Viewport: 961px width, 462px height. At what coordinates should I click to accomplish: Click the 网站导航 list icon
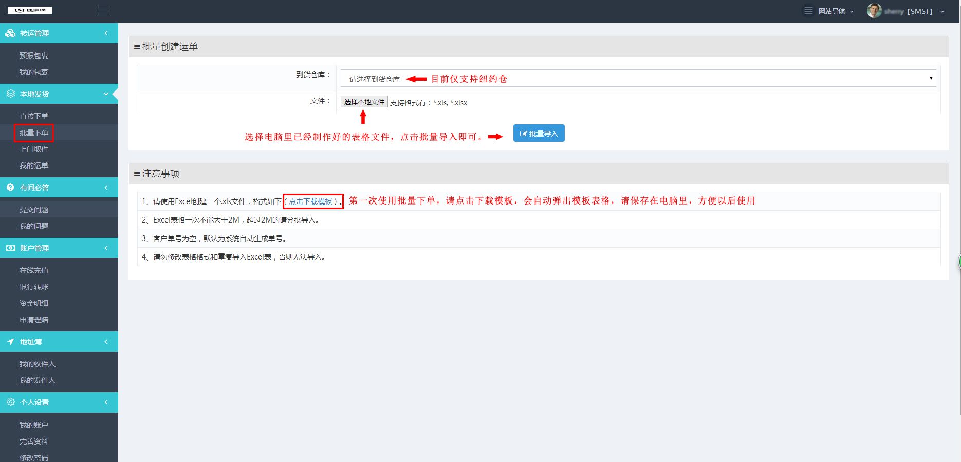click(808, 11)
